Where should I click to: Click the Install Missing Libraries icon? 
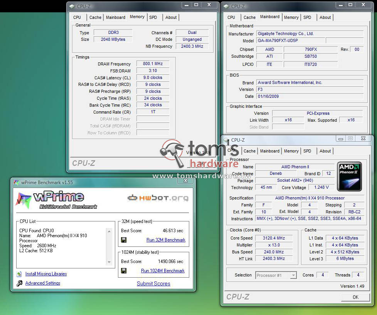click(x=19, y=274)
